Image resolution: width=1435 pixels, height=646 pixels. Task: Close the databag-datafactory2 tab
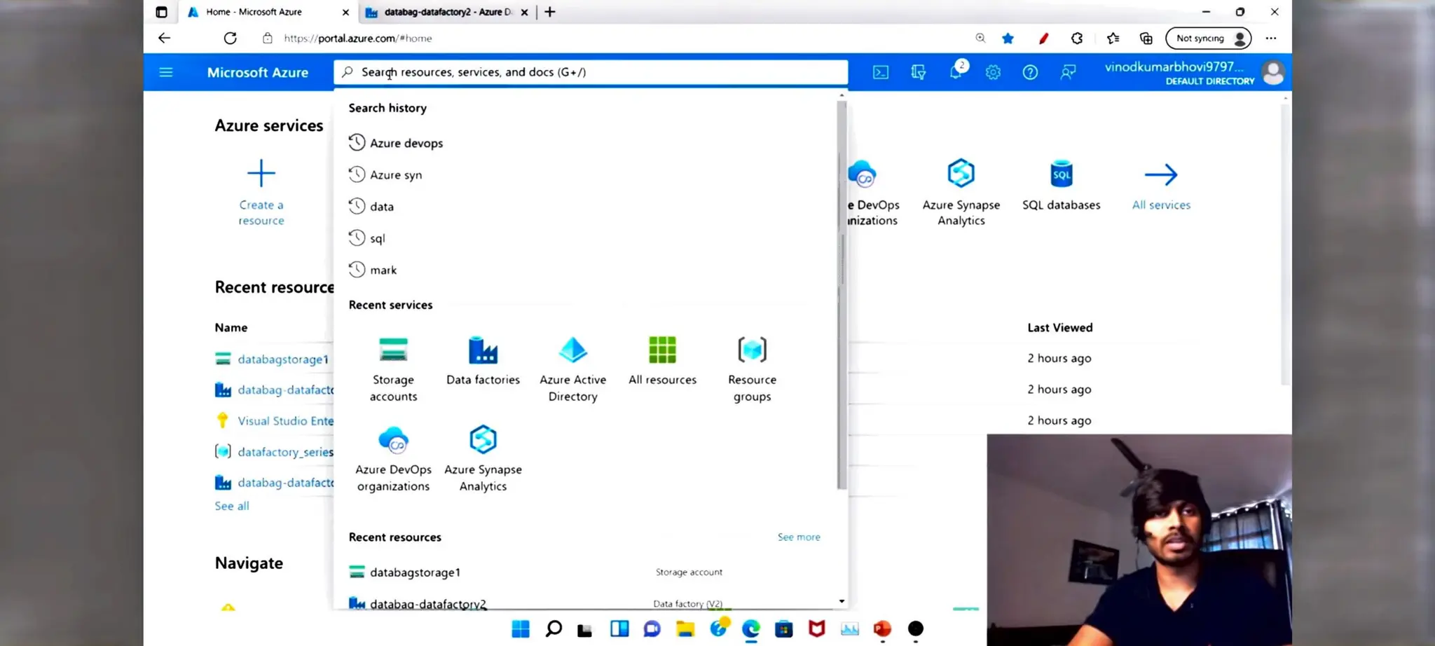point(524,12)
